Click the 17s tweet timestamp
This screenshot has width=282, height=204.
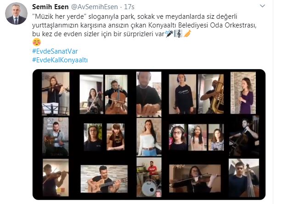point(129,7)
